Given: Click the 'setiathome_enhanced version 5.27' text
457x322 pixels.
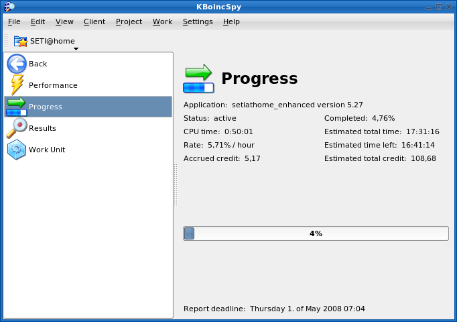Looking at the screenshot, I should point(298,105).
